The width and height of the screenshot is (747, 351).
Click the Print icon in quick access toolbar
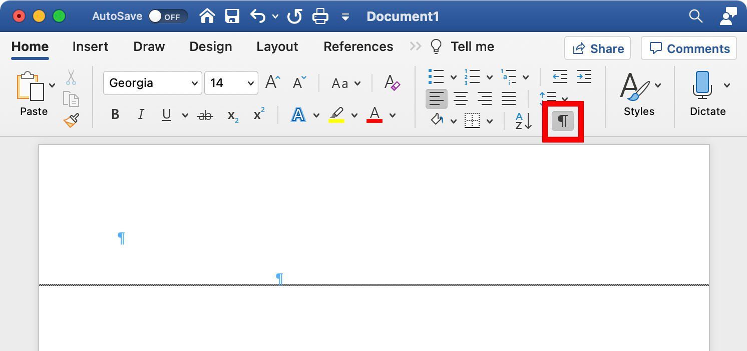coord(320,15)
